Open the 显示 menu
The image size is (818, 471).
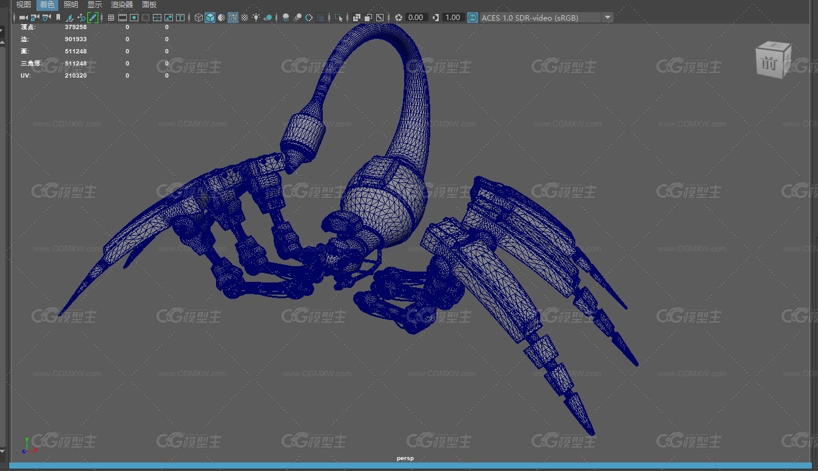95,5
